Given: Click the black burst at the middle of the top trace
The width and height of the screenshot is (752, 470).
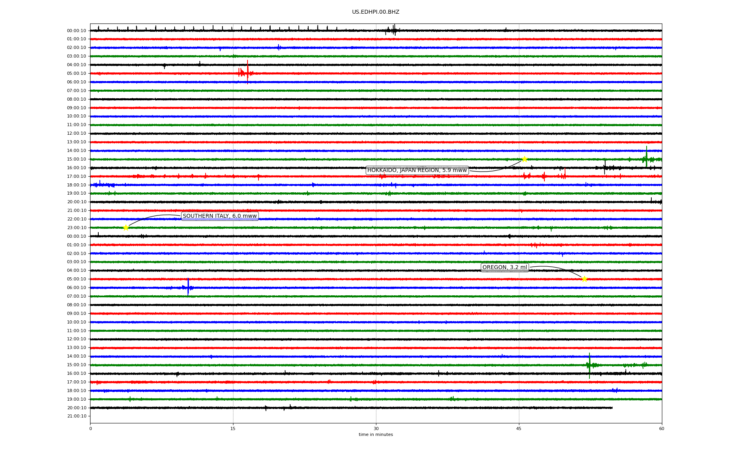Looking at the screenshot, I should [393, 30].
